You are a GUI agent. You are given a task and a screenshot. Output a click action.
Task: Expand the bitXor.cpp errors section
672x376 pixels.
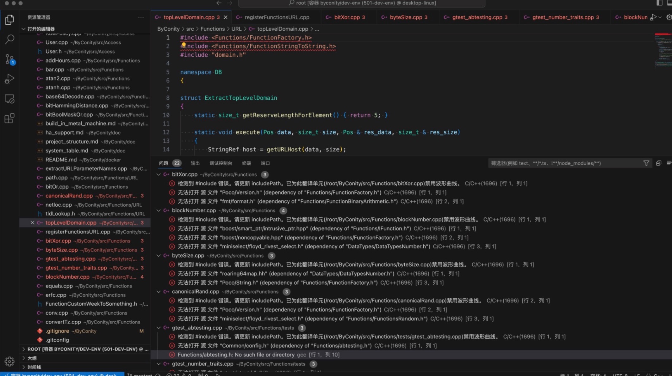coord(159,174)
